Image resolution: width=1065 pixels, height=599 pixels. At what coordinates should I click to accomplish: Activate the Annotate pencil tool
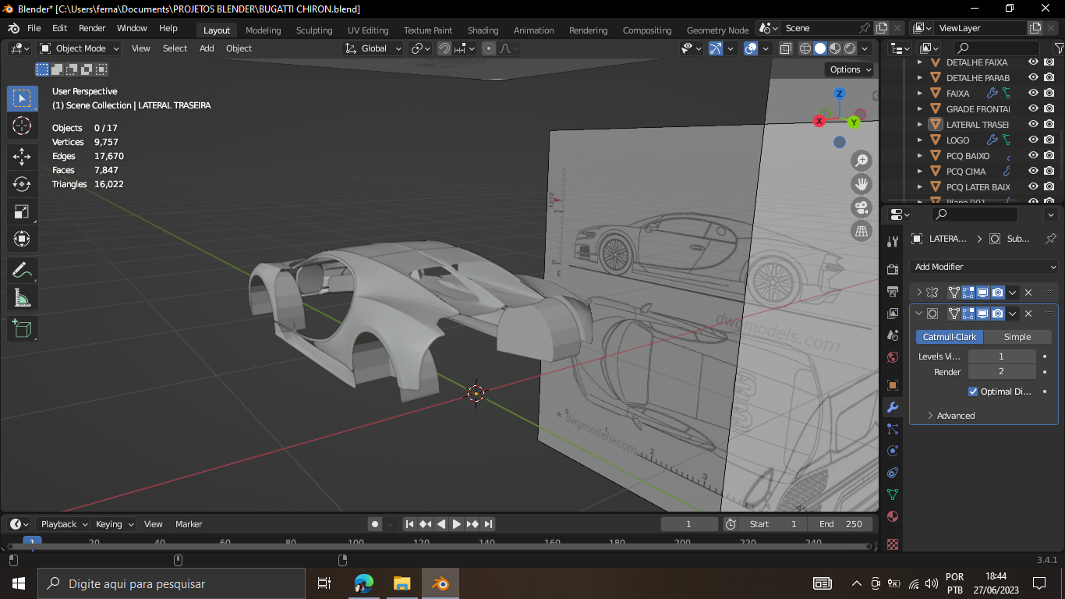[22, 271]
